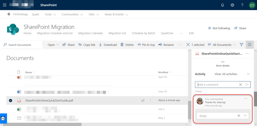This screenshot has width=257, height=126.
Task: Click the Edit navigation link
Action: click(x=191, y=33)
